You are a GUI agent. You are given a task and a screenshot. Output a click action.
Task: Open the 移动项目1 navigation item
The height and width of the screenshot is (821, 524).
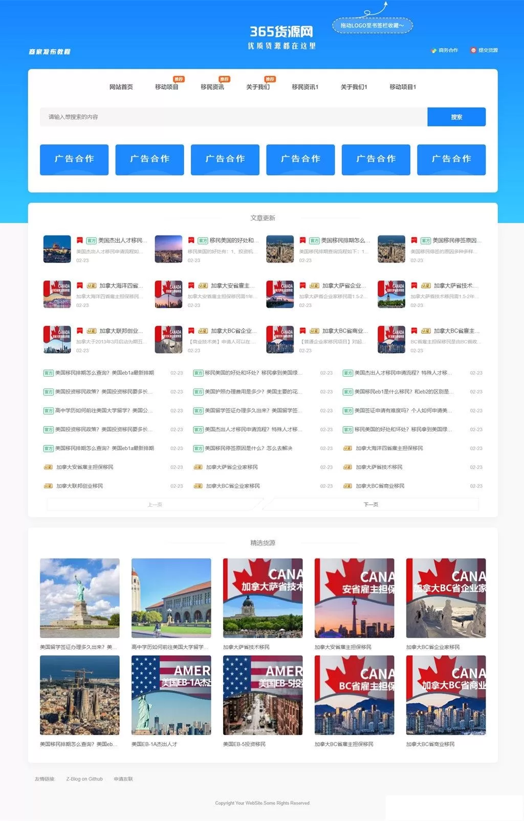pos(403,87)
